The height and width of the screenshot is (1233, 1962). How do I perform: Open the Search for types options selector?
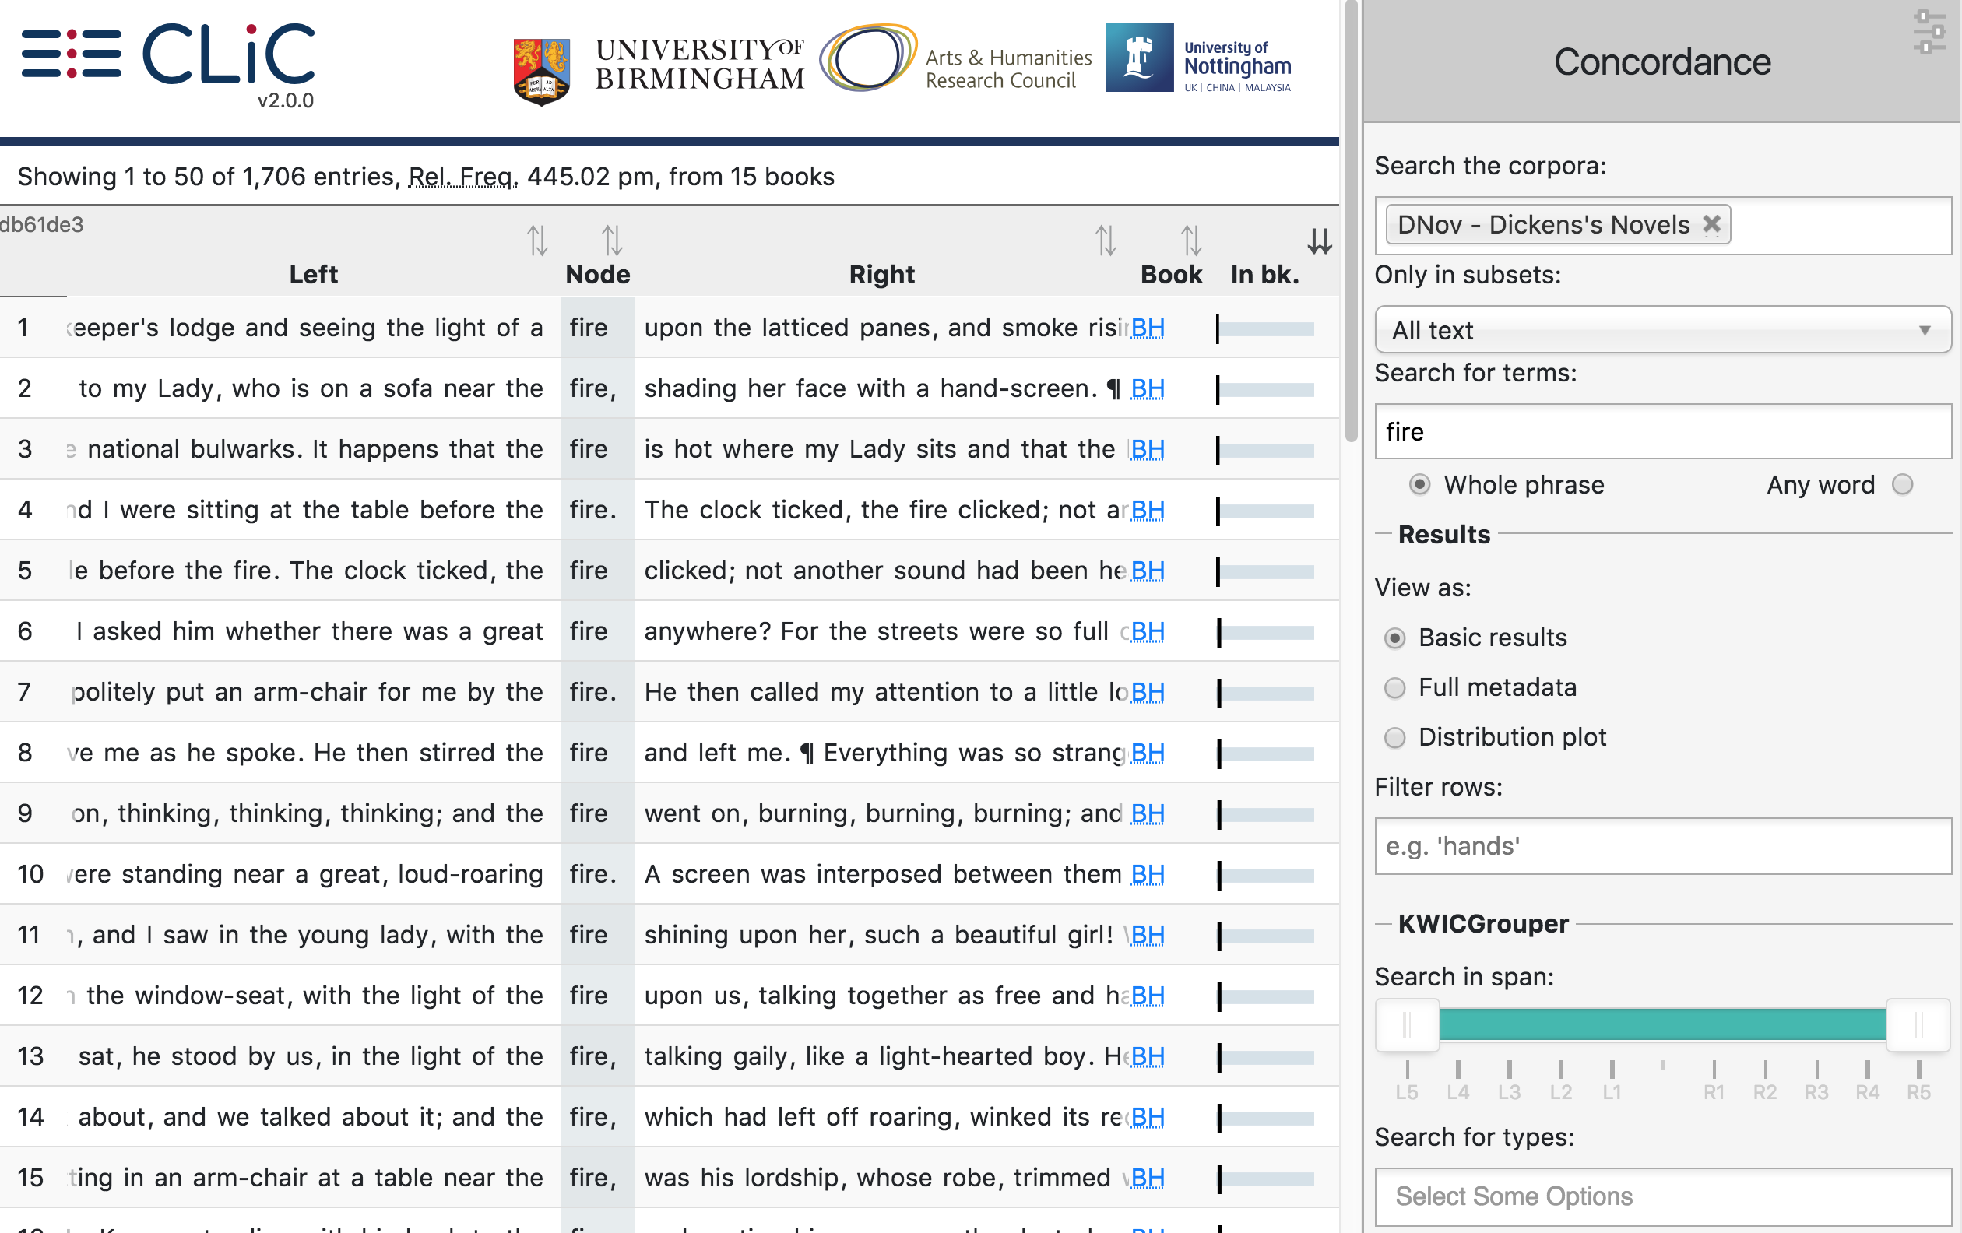click(1662, 1196)
